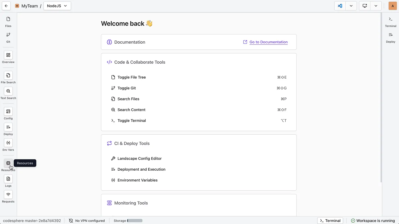Viewport: 399px width, 224px height.
Task: Click the Storage usage bar
Action: click(135, 221)
